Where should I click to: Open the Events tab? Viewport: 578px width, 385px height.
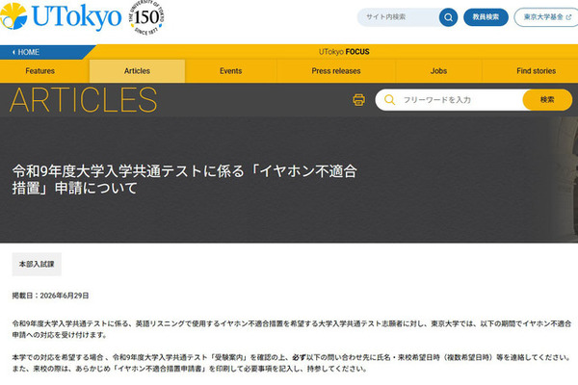(231, 71)
